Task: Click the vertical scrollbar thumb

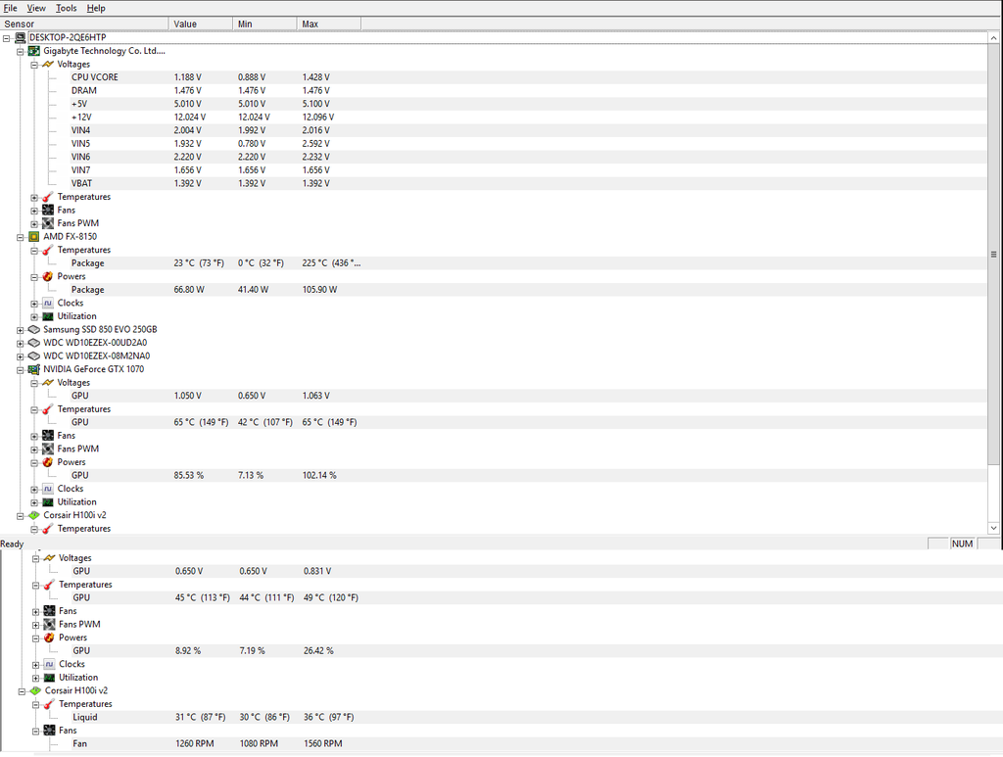Action: tap(993, 255)
